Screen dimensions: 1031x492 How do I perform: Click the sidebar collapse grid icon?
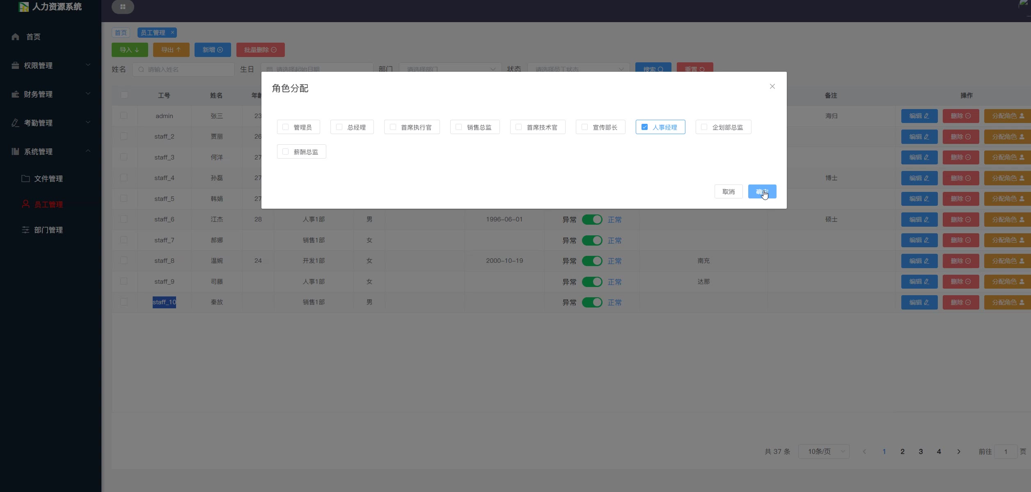tap(123, 7)
